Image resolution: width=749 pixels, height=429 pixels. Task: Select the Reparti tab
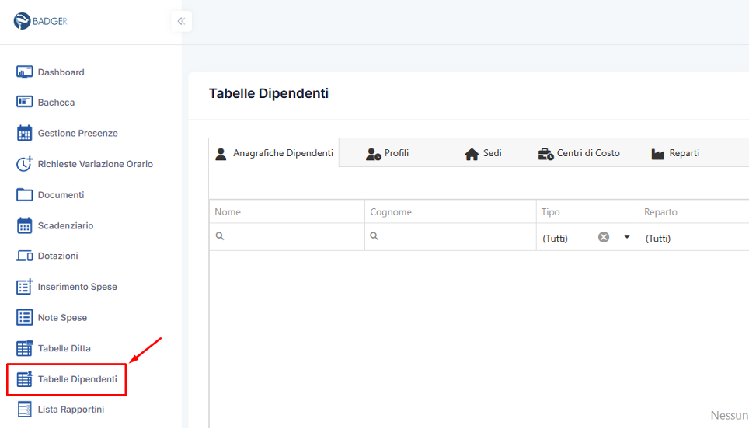tap(675, 154)
